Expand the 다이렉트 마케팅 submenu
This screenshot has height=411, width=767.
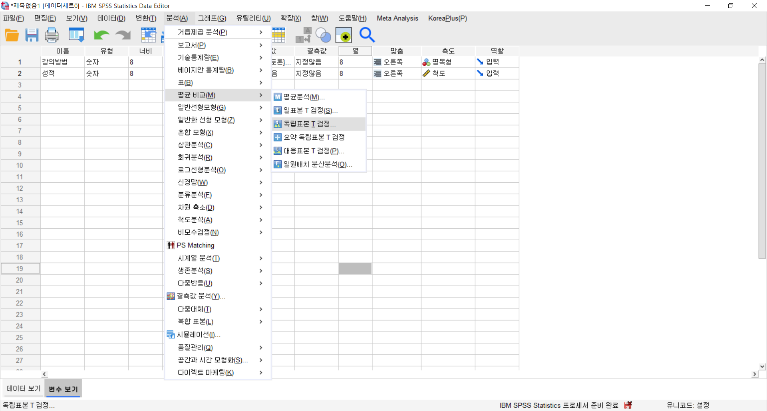tap(218, 373)
